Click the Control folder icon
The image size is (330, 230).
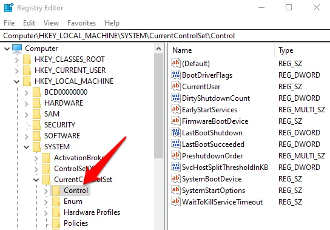click(56, 191)
